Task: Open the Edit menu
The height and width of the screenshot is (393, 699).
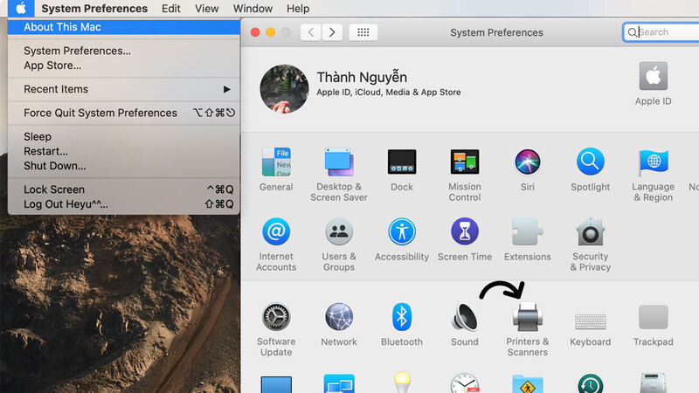Action: click(x=170, y=9)
